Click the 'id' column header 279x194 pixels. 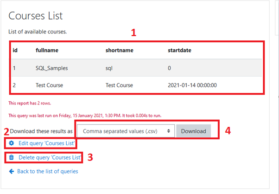coord(15,50)
